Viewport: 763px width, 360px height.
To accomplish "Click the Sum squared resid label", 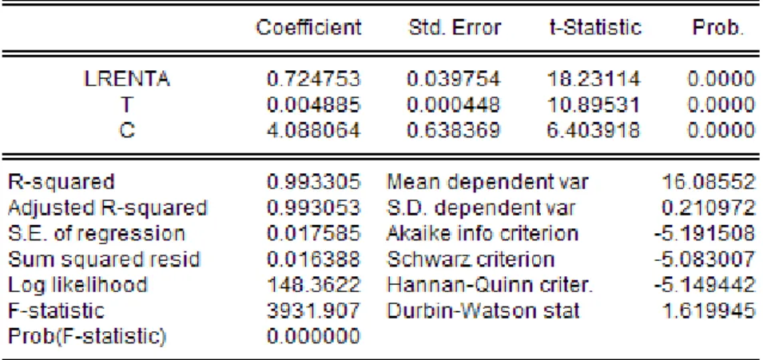I will pos(104,259).
